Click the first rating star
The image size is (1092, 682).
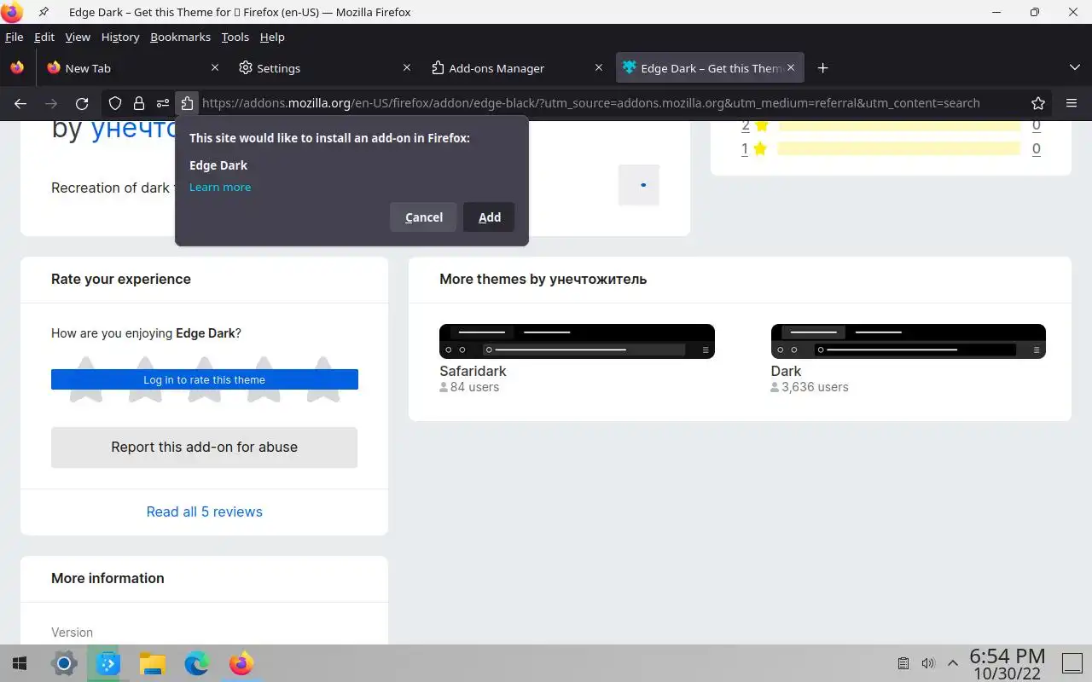pyautogui.click(x=85, y=379)
